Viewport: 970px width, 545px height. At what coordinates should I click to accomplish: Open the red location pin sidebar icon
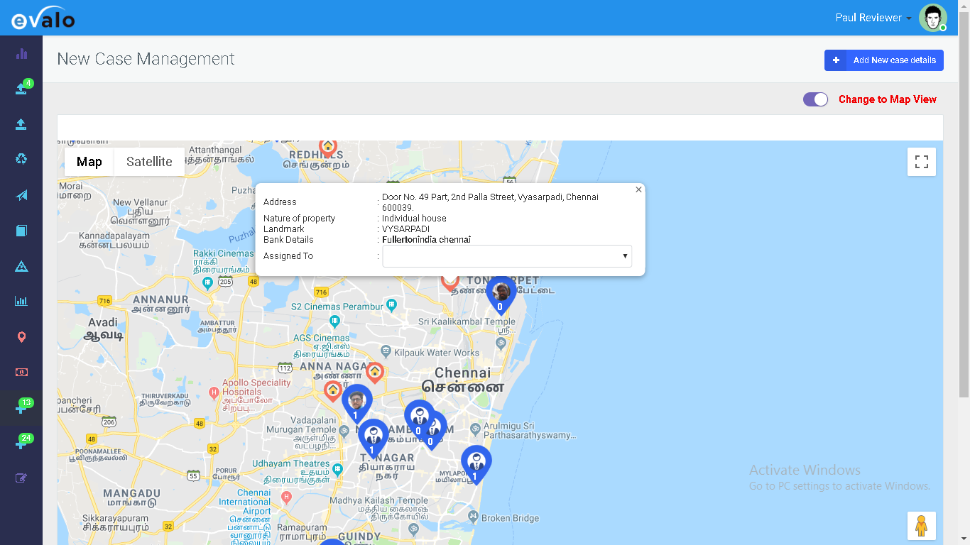(21, 336)
